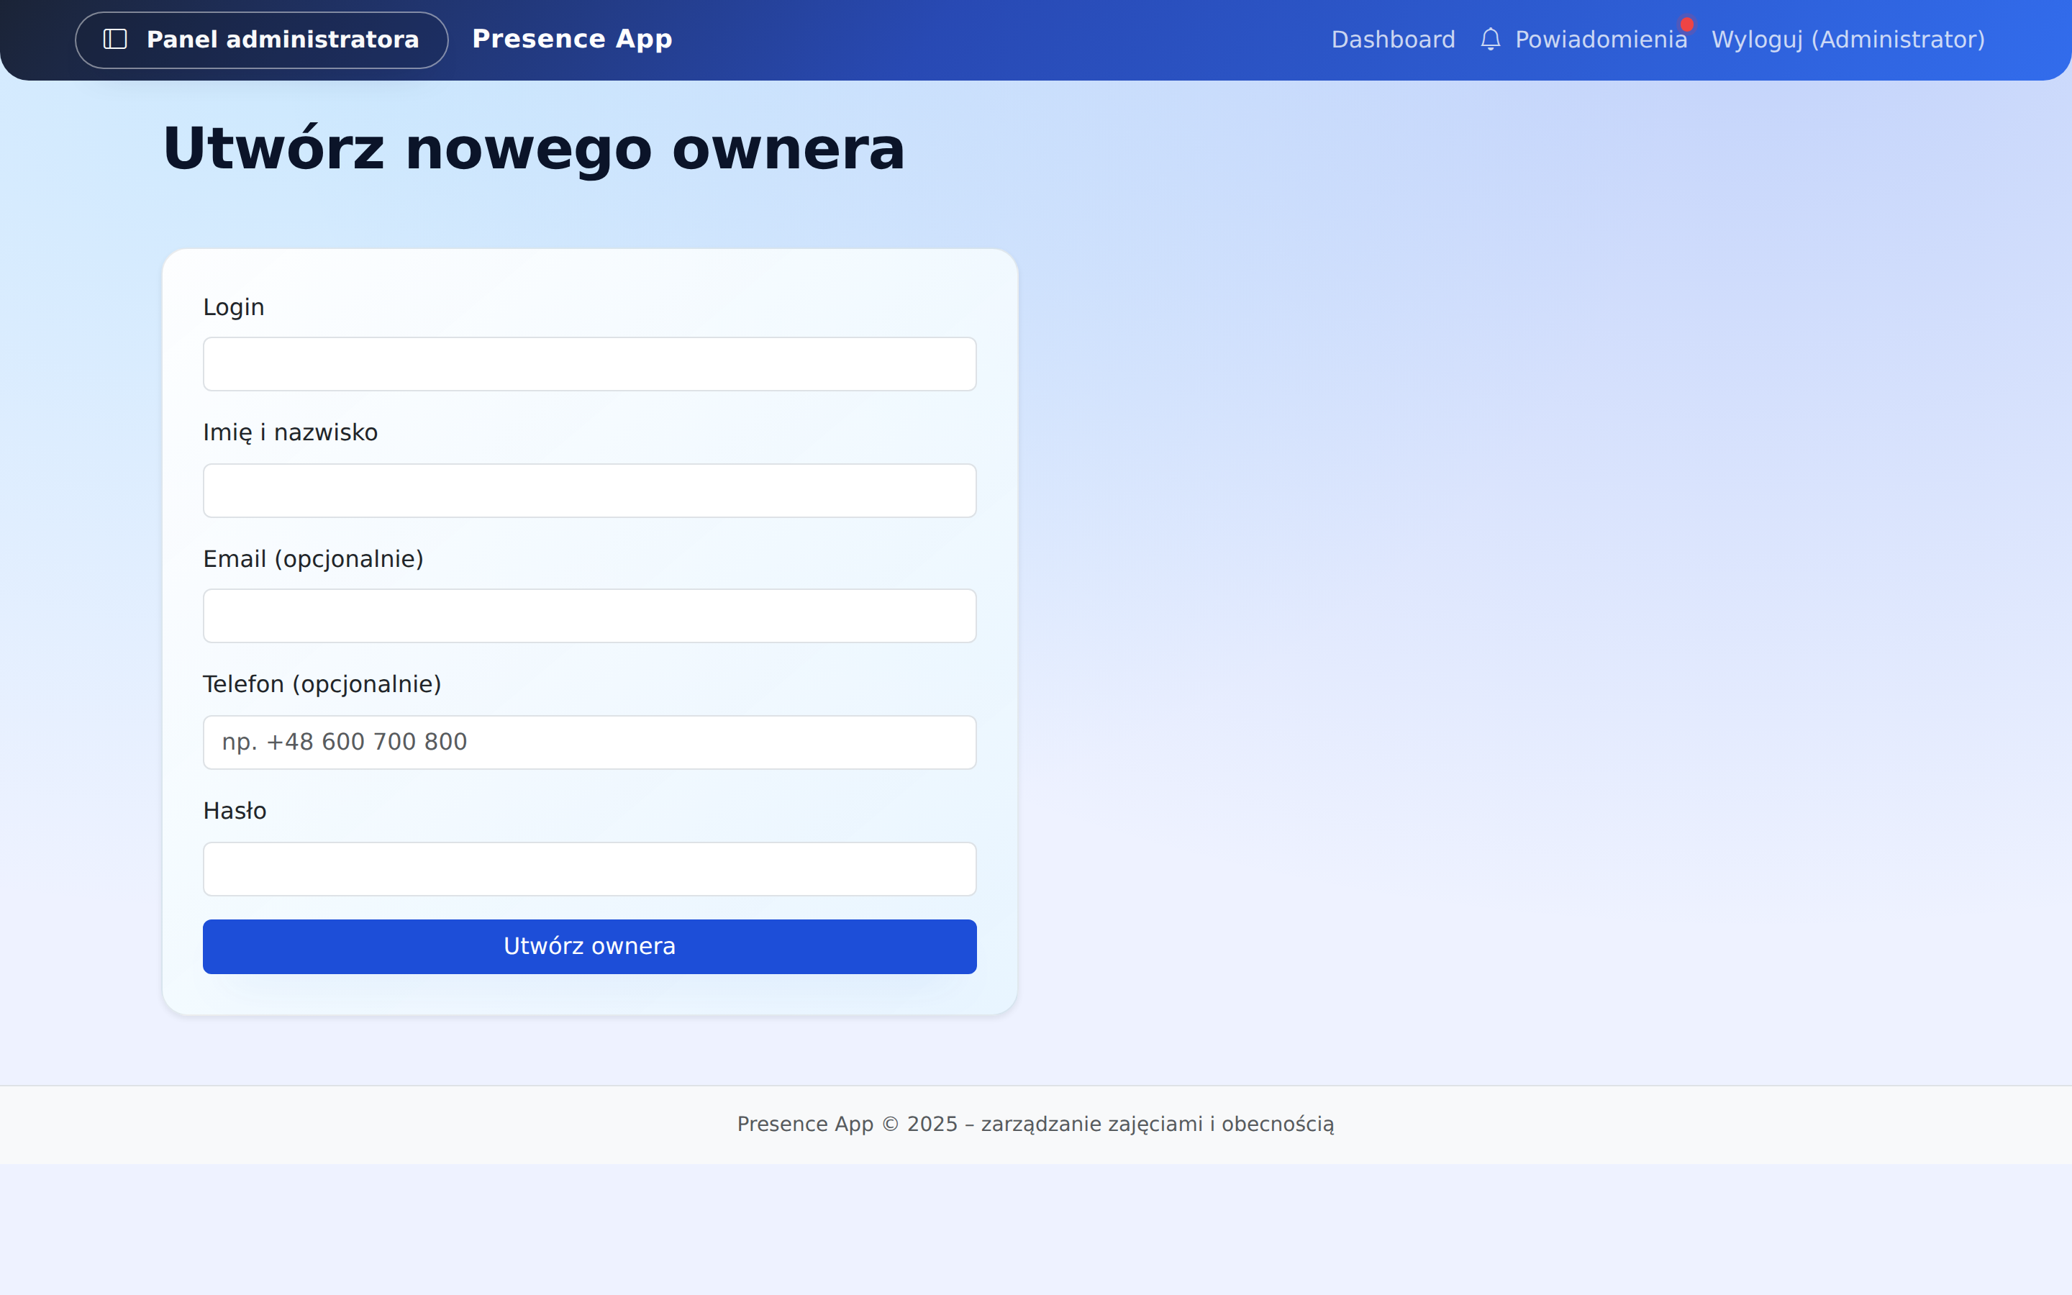This screenshot has height=1295, width=2072.
Task: Open the Dashboard link
Action: click(1393, 40)
